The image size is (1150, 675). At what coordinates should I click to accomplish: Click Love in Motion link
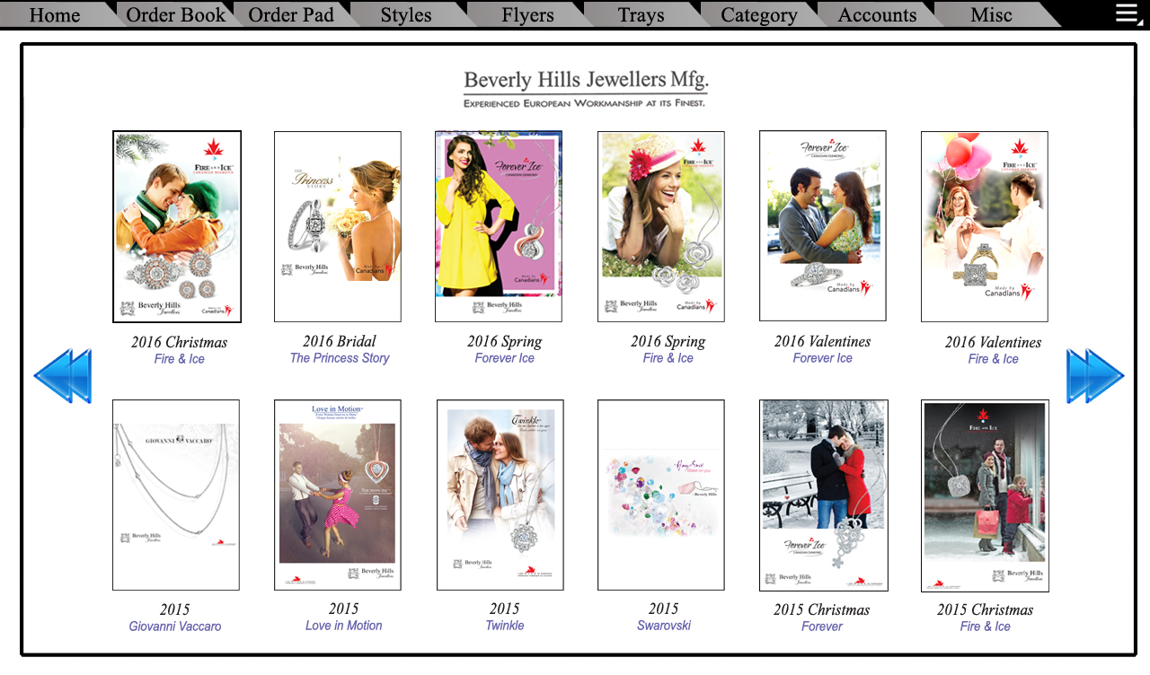pos(344,626)
